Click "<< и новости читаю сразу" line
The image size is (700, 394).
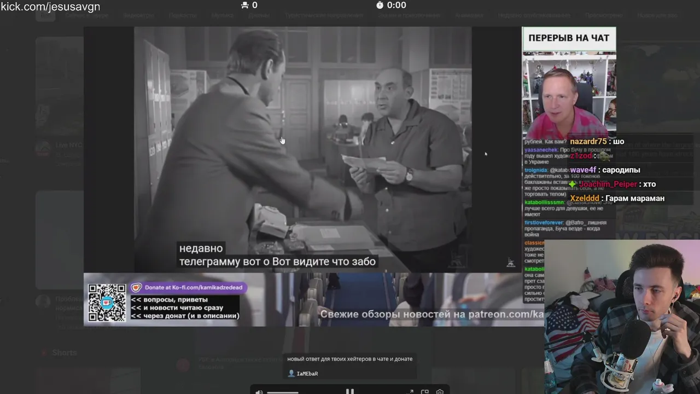coord(177,308)
